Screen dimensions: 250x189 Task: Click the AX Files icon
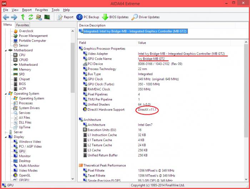coord(16,118)
